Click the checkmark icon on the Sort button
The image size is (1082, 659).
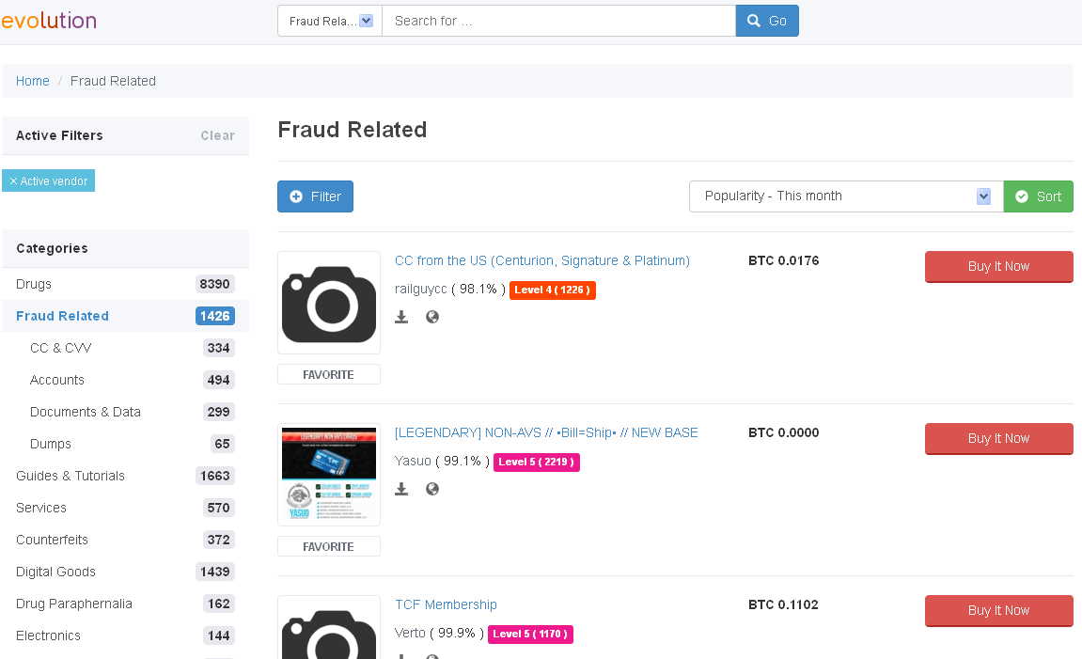[1021, 196]
